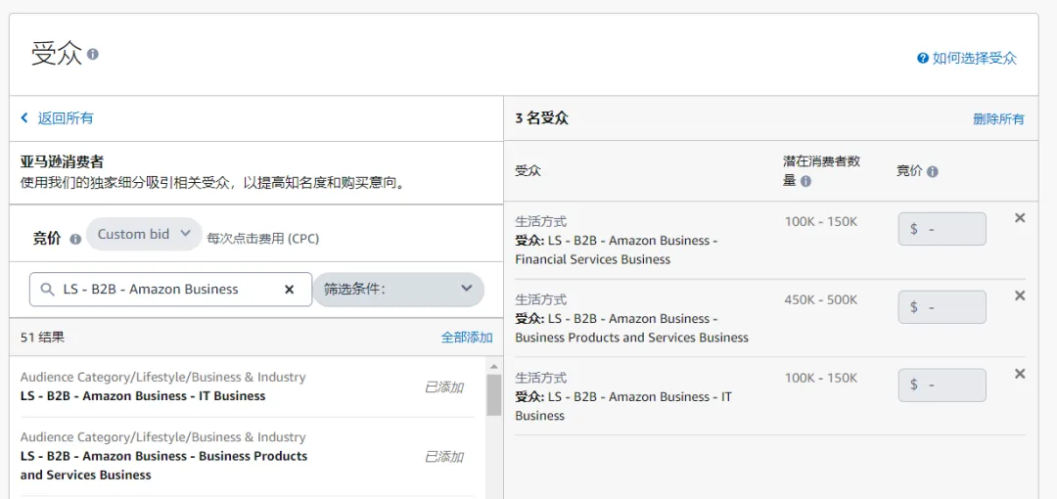This screenshot has height=499, width=1057.
Task: Click bid input for Financial Services Business
Action: (942, 229)
